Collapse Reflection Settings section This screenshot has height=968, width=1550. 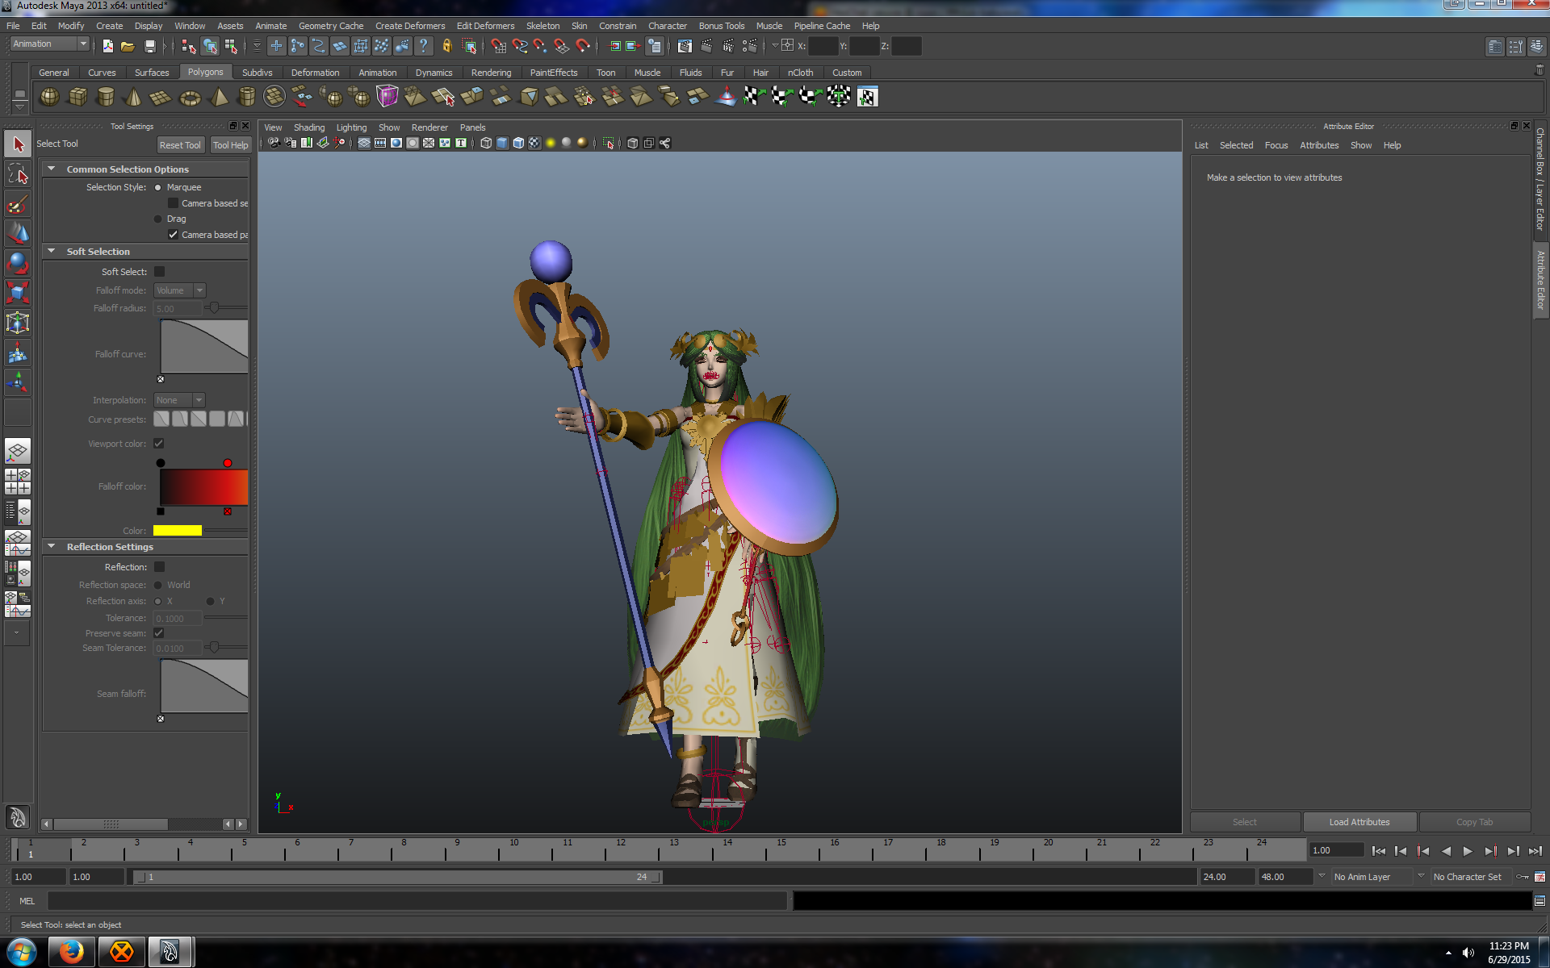click(x=52, y=546)
